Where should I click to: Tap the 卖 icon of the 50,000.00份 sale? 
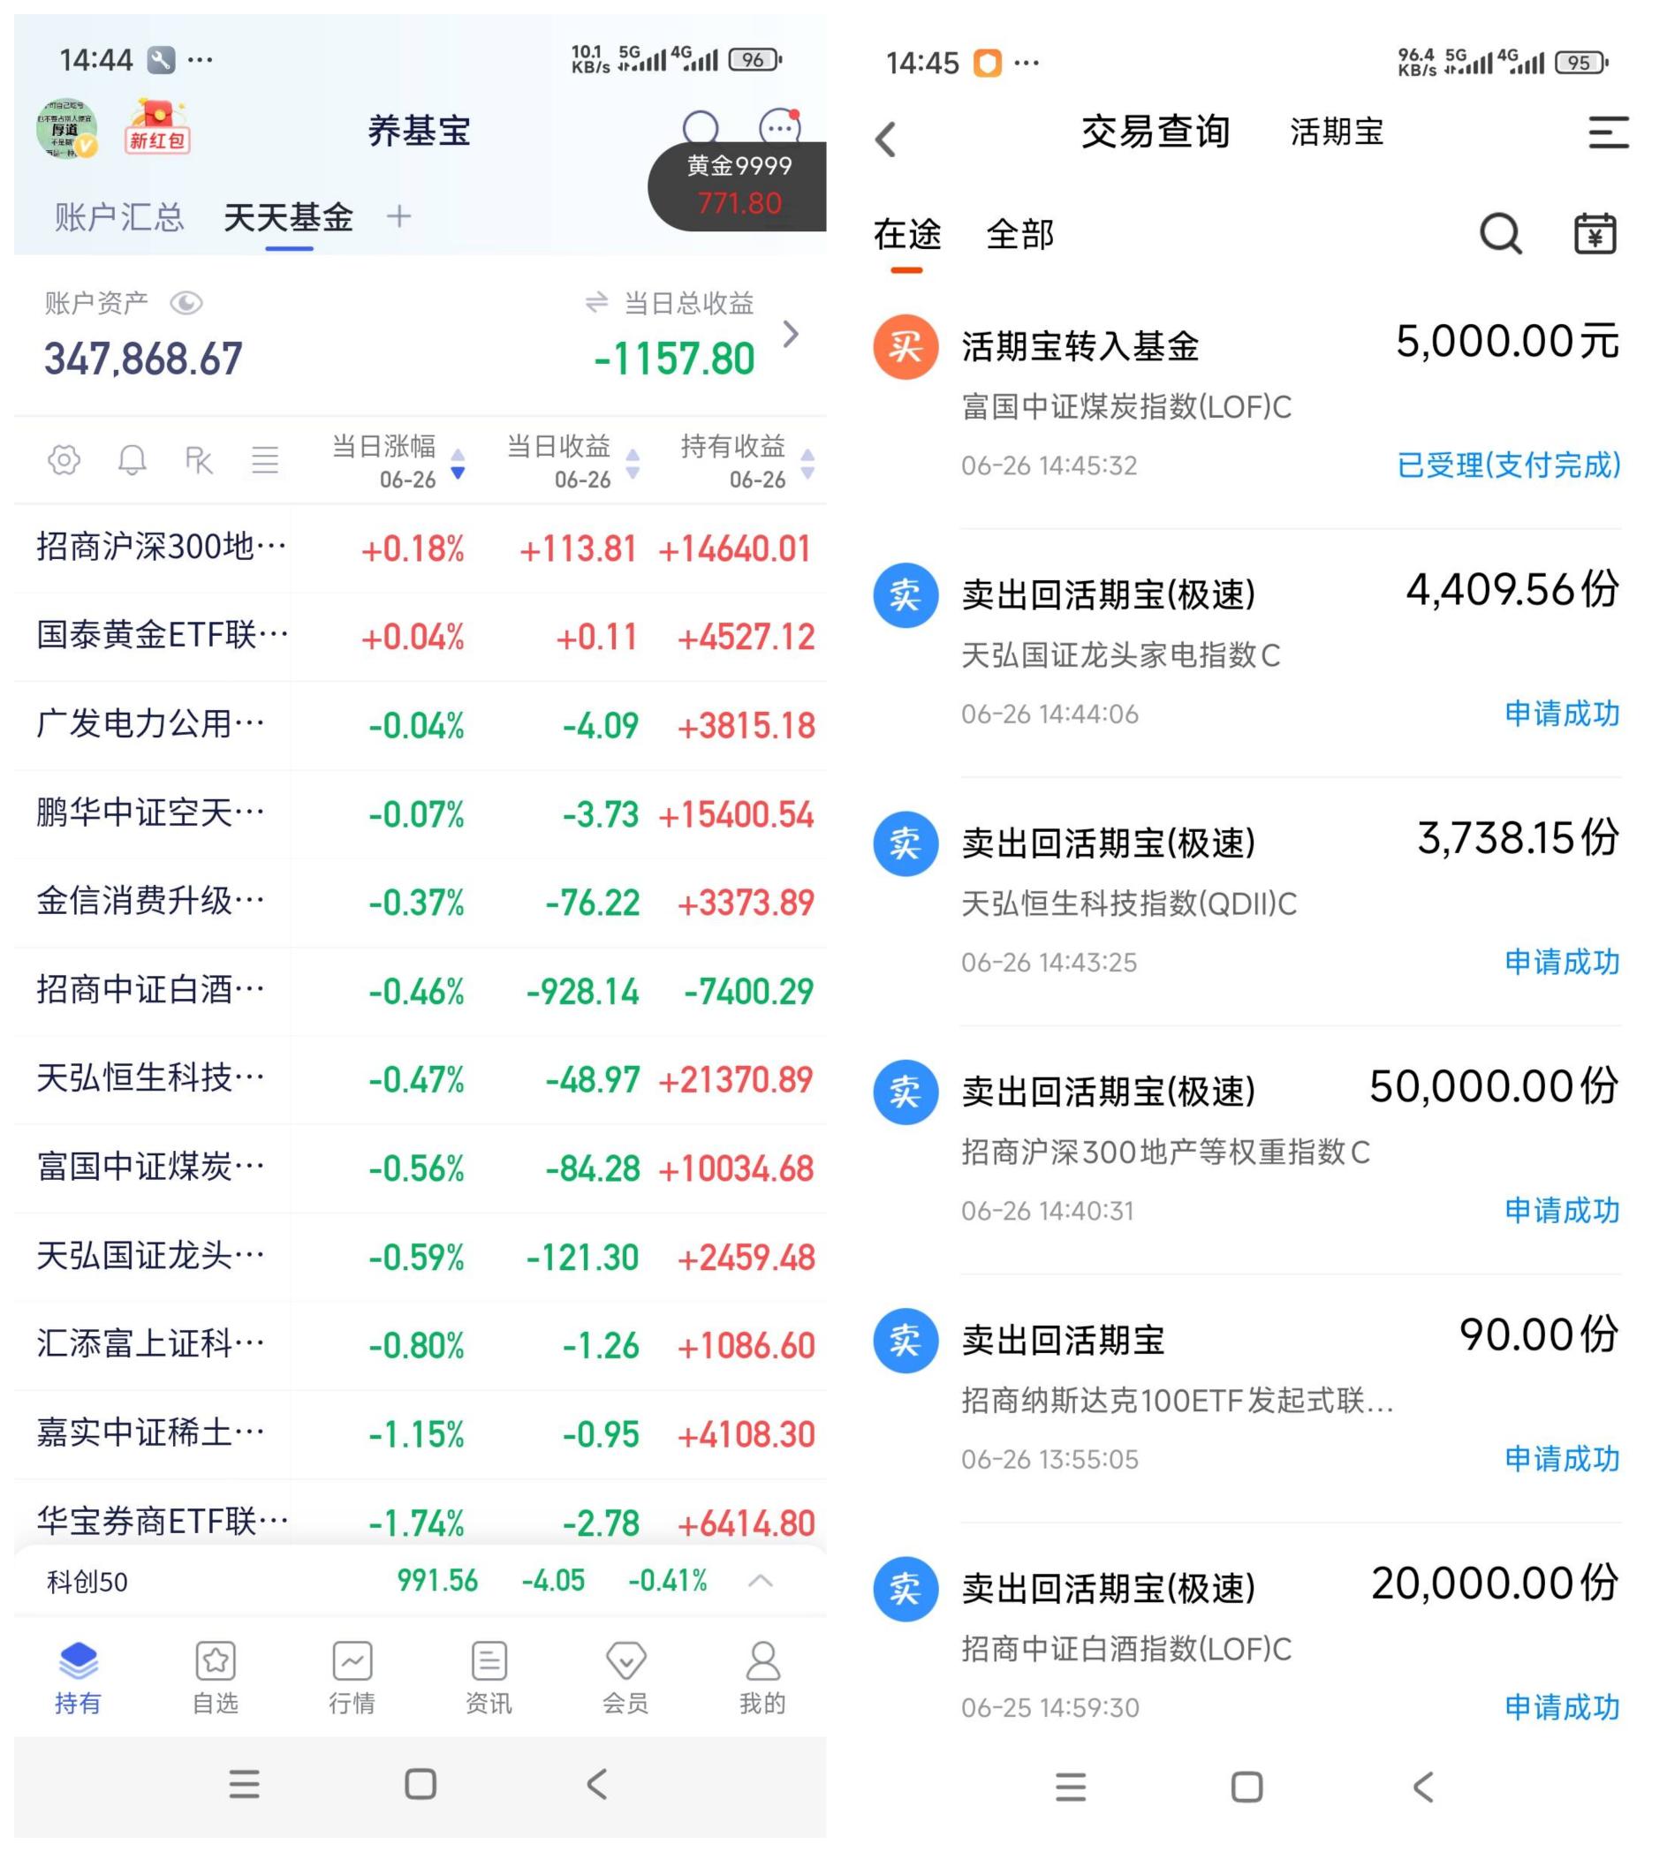pyautogui.click(x=905, y=1092)
